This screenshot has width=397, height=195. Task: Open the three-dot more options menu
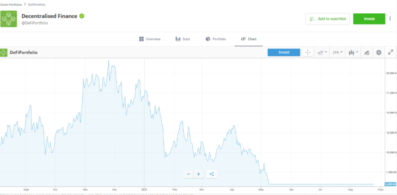click(390, 18)
